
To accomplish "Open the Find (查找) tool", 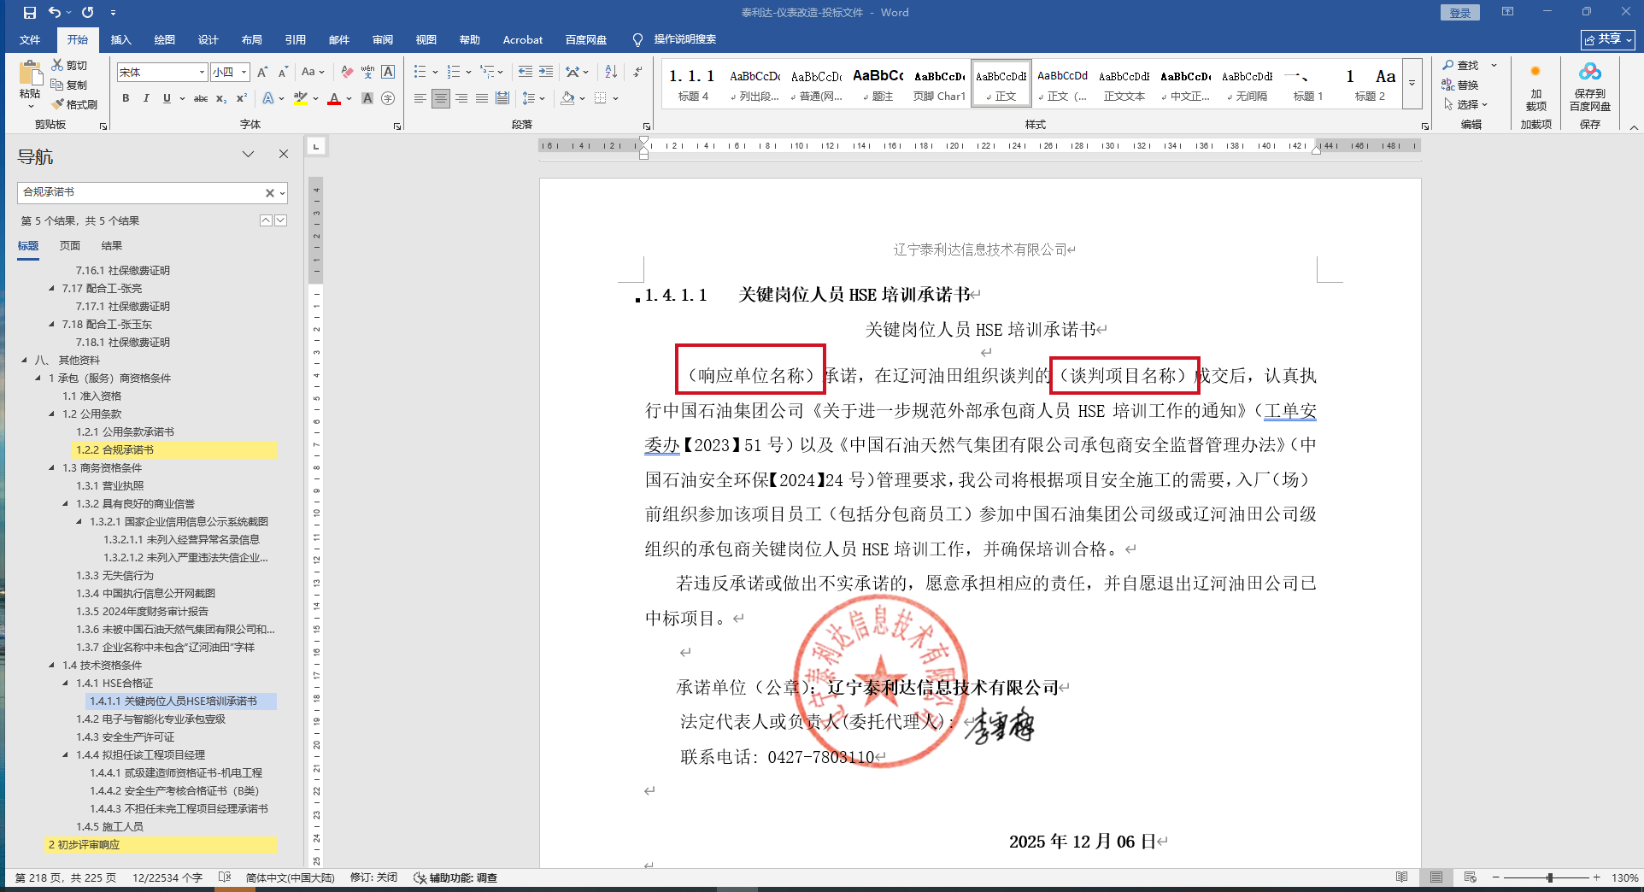I will [1461, 65].
